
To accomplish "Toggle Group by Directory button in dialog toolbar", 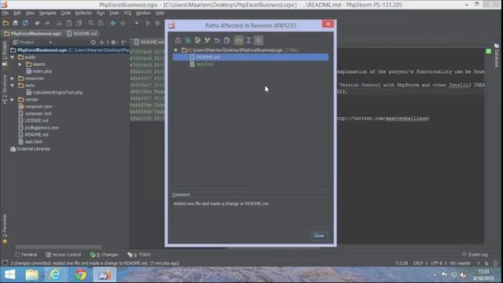I will click(x=238, y=40).
